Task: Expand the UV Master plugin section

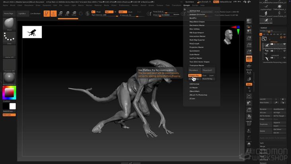Action: (194, 88)
